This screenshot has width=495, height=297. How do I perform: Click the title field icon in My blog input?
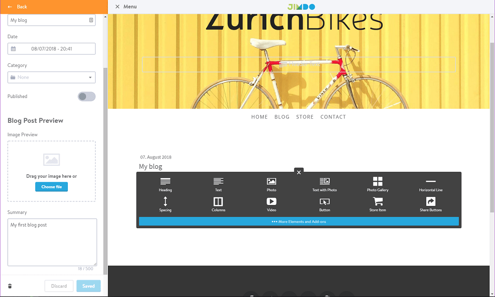(91, 20)
